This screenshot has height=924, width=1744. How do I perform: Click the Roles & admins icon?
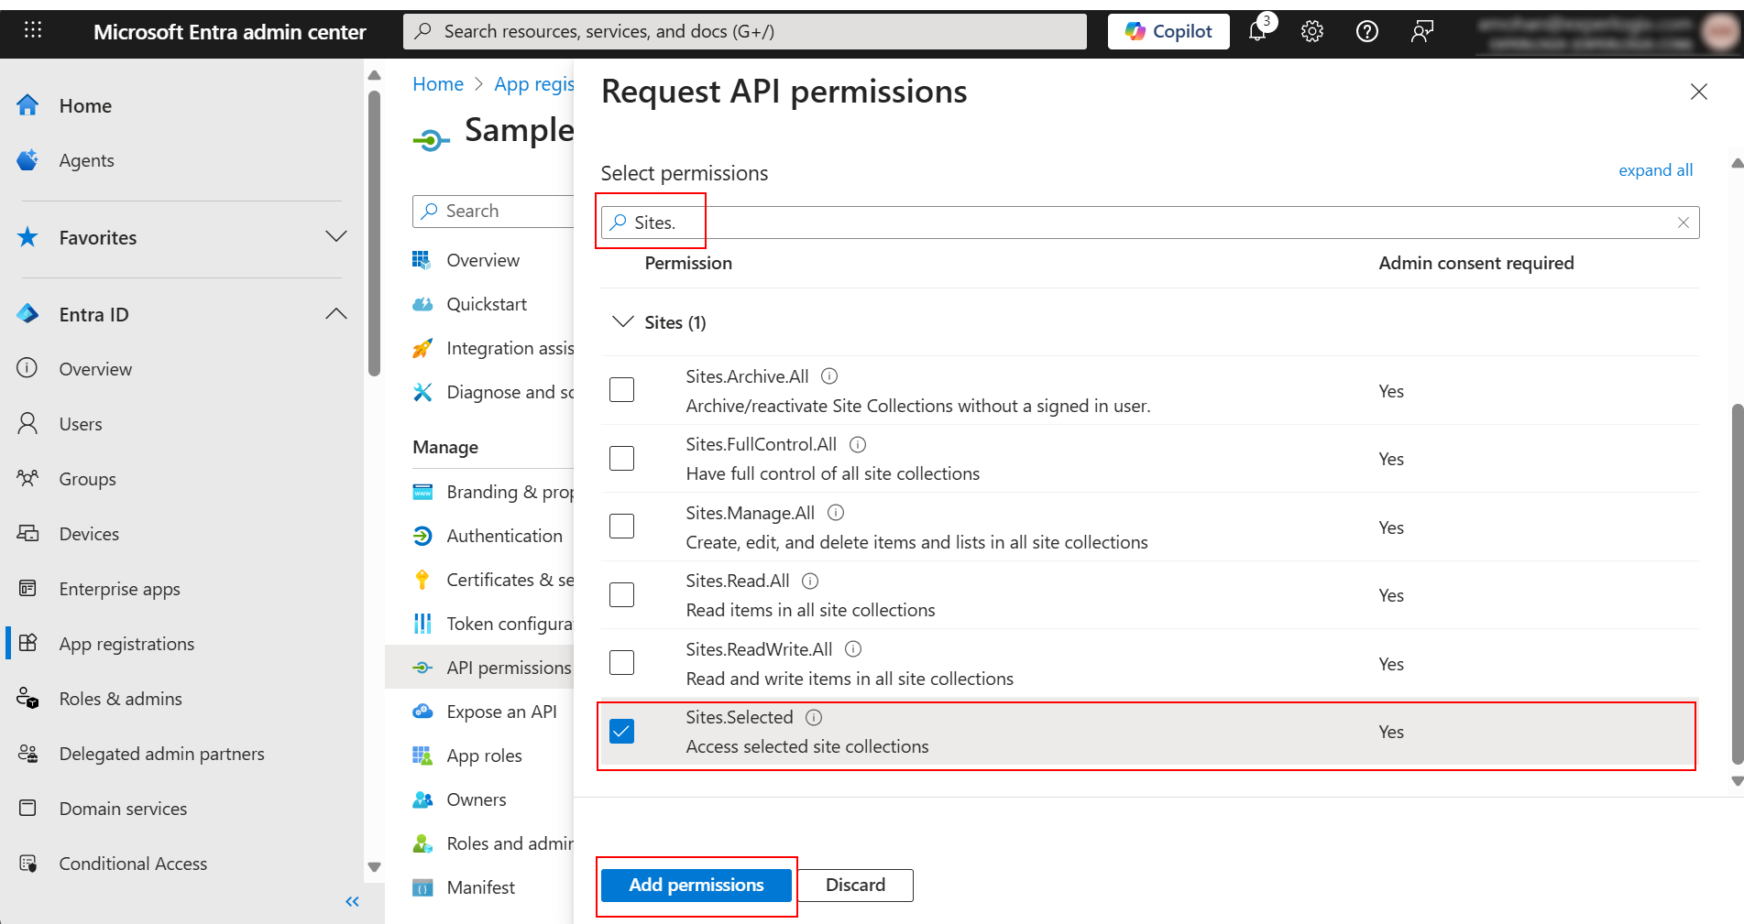(27, 698)
